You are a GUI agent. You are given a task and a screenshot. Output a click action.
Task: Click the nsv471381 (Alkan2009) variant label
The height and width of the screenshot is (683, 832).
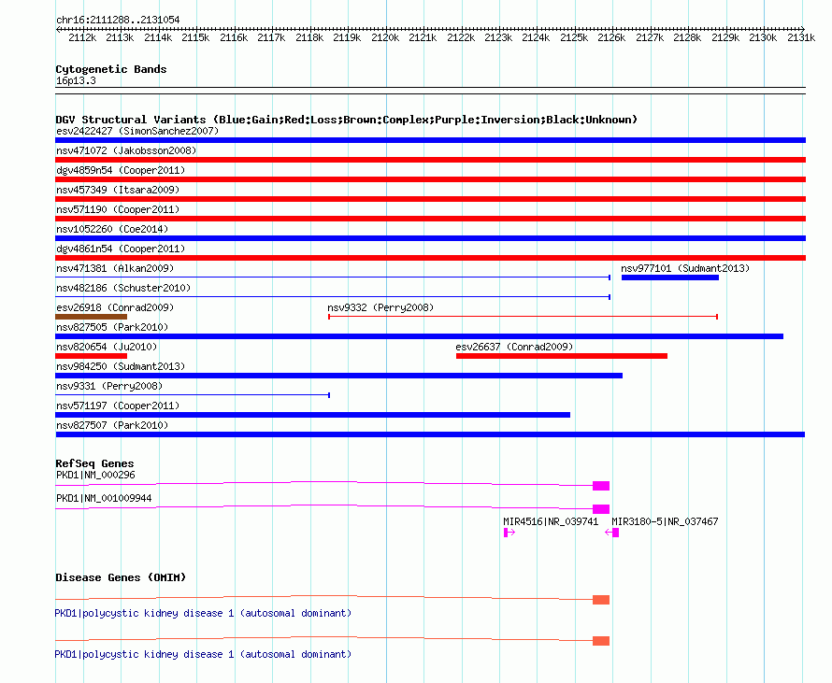pyautogui.click(x=115, y=268)
